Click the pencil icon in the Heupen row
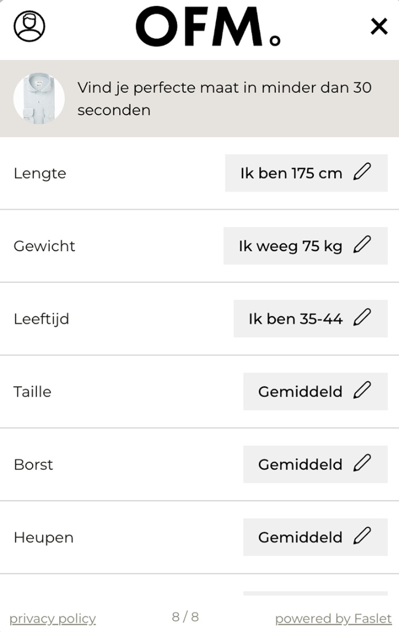The width and height of the screenshot is (399, 632). tap(362, 536)
